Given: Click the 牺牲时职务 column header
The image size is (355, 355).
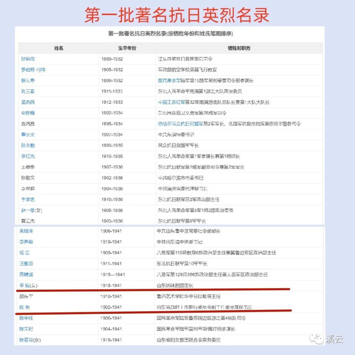Looking at the screenshot, I should point(239,48).
